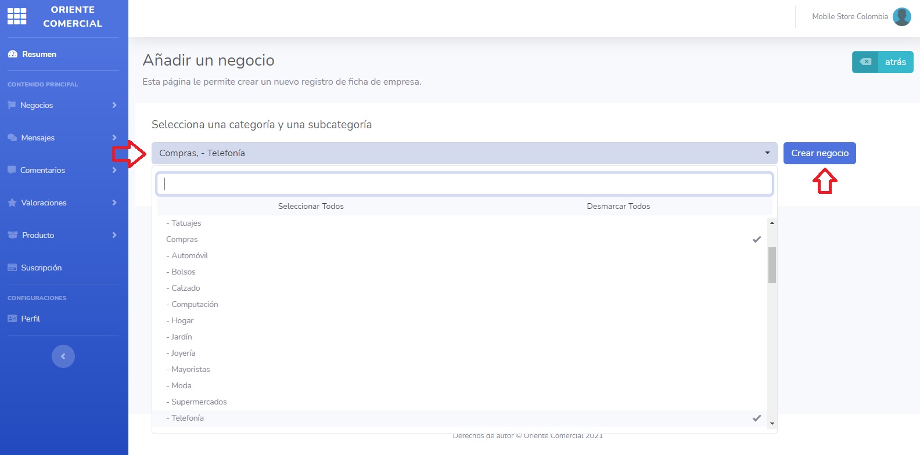Uncheck the Compras category option
The width and height of the screenshot is (920, 455).
point(182,239)
